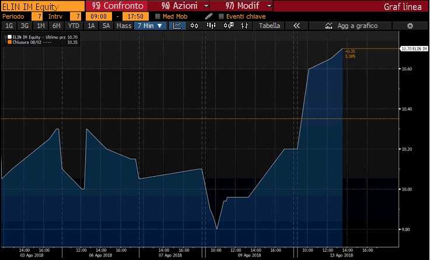Edit the Intrv value field
This screenshot has height=260, width=430.
(76, 16)
